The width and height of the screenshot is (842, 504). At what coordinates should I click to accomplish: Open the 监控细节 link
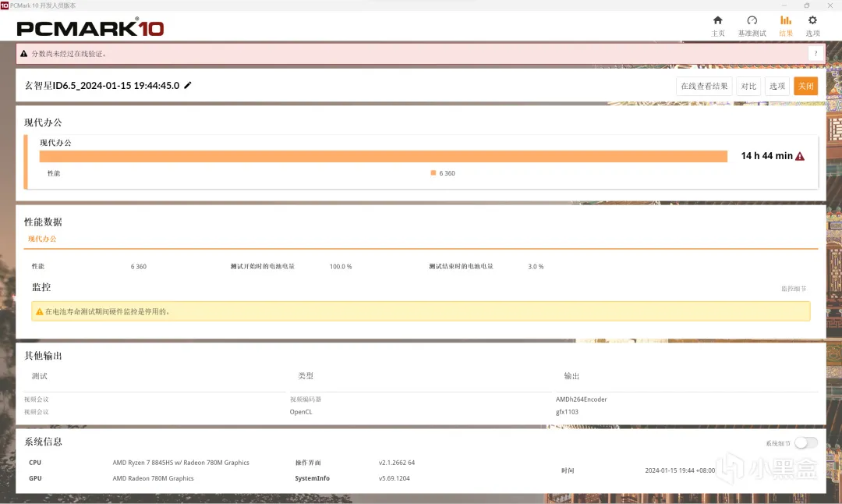coord(794,289)
